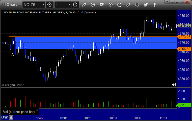This screenshot has width=192, height=121.
Task: Jump to latest bar arrow icon
Action: click(x=174, y=85)
